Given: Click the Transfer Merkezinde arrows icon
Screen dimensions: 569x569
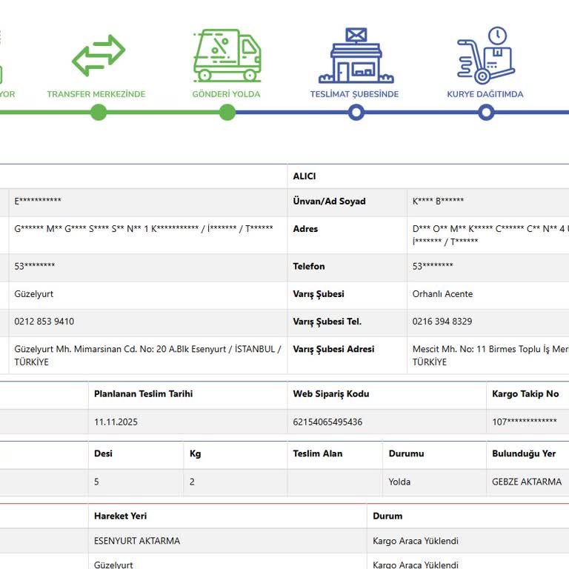Looking at the screenshot, I should [99, 55].
